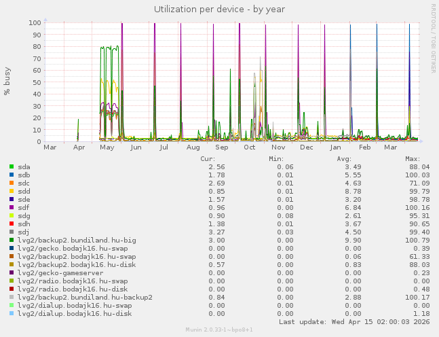Click the 100 tick on y-axis

35,22
